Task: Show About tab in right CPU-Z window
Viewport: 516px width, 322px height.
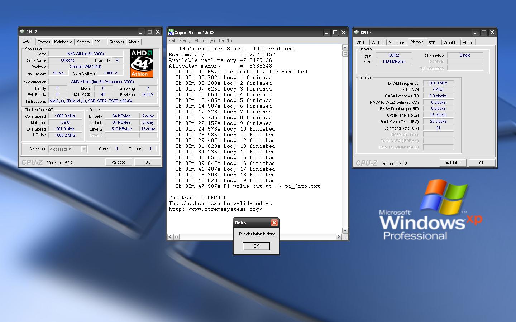Action: click(x=468, y=43)
